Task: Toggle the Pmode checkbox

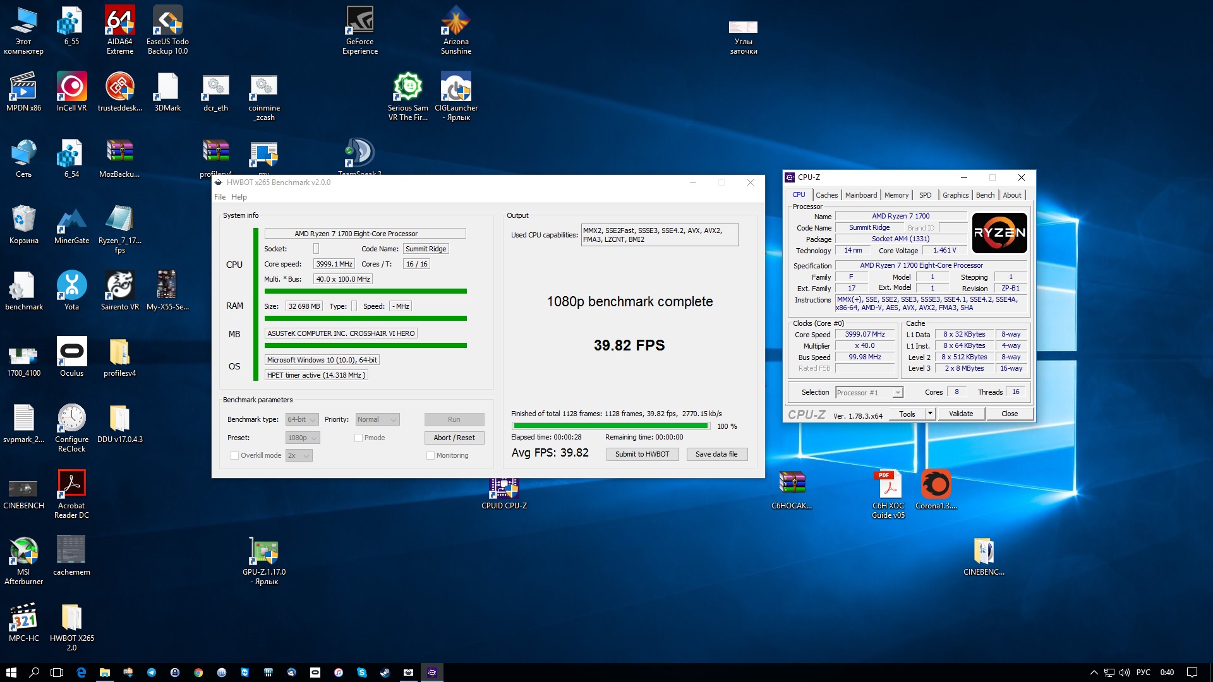Action: click(359, 438)
